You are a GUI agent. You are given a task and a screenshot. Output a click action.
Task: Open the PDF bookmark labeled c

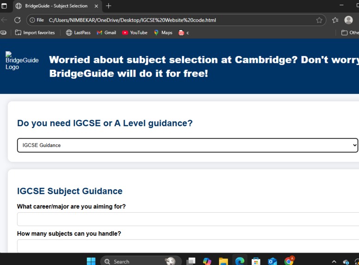coord(184,33)
